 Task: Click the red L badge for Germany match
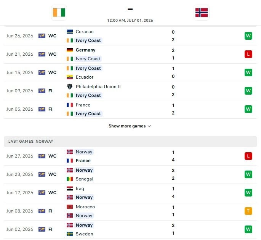click(248, 54)
